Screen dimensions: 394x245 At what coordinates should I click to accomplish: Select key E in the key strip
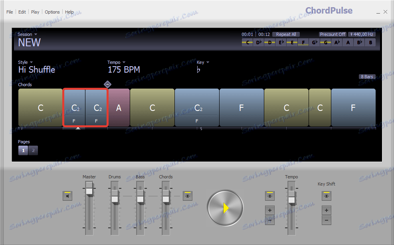[x=292, y=42]
